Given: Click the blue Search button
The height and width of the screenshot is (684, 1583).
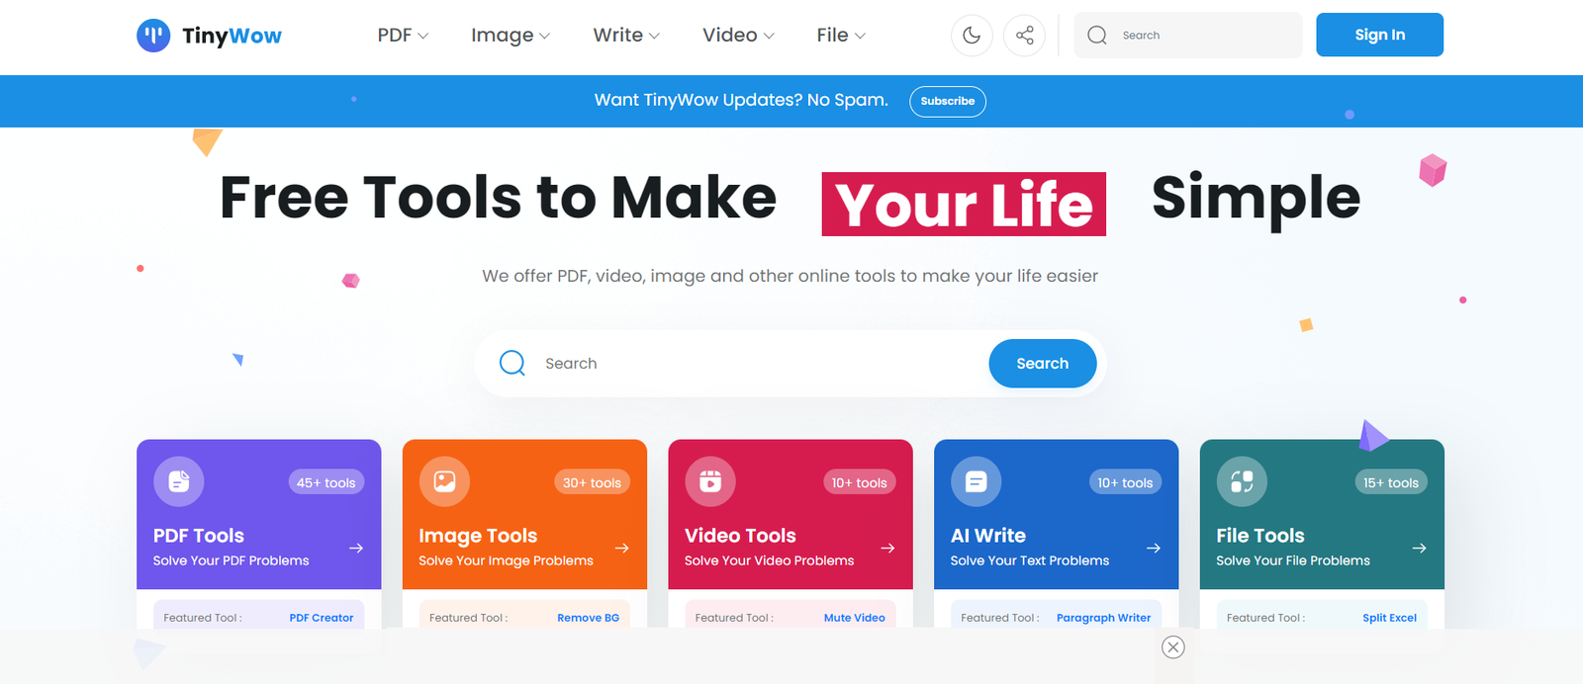Looking at the screenshot, I should pos(1042,364).
